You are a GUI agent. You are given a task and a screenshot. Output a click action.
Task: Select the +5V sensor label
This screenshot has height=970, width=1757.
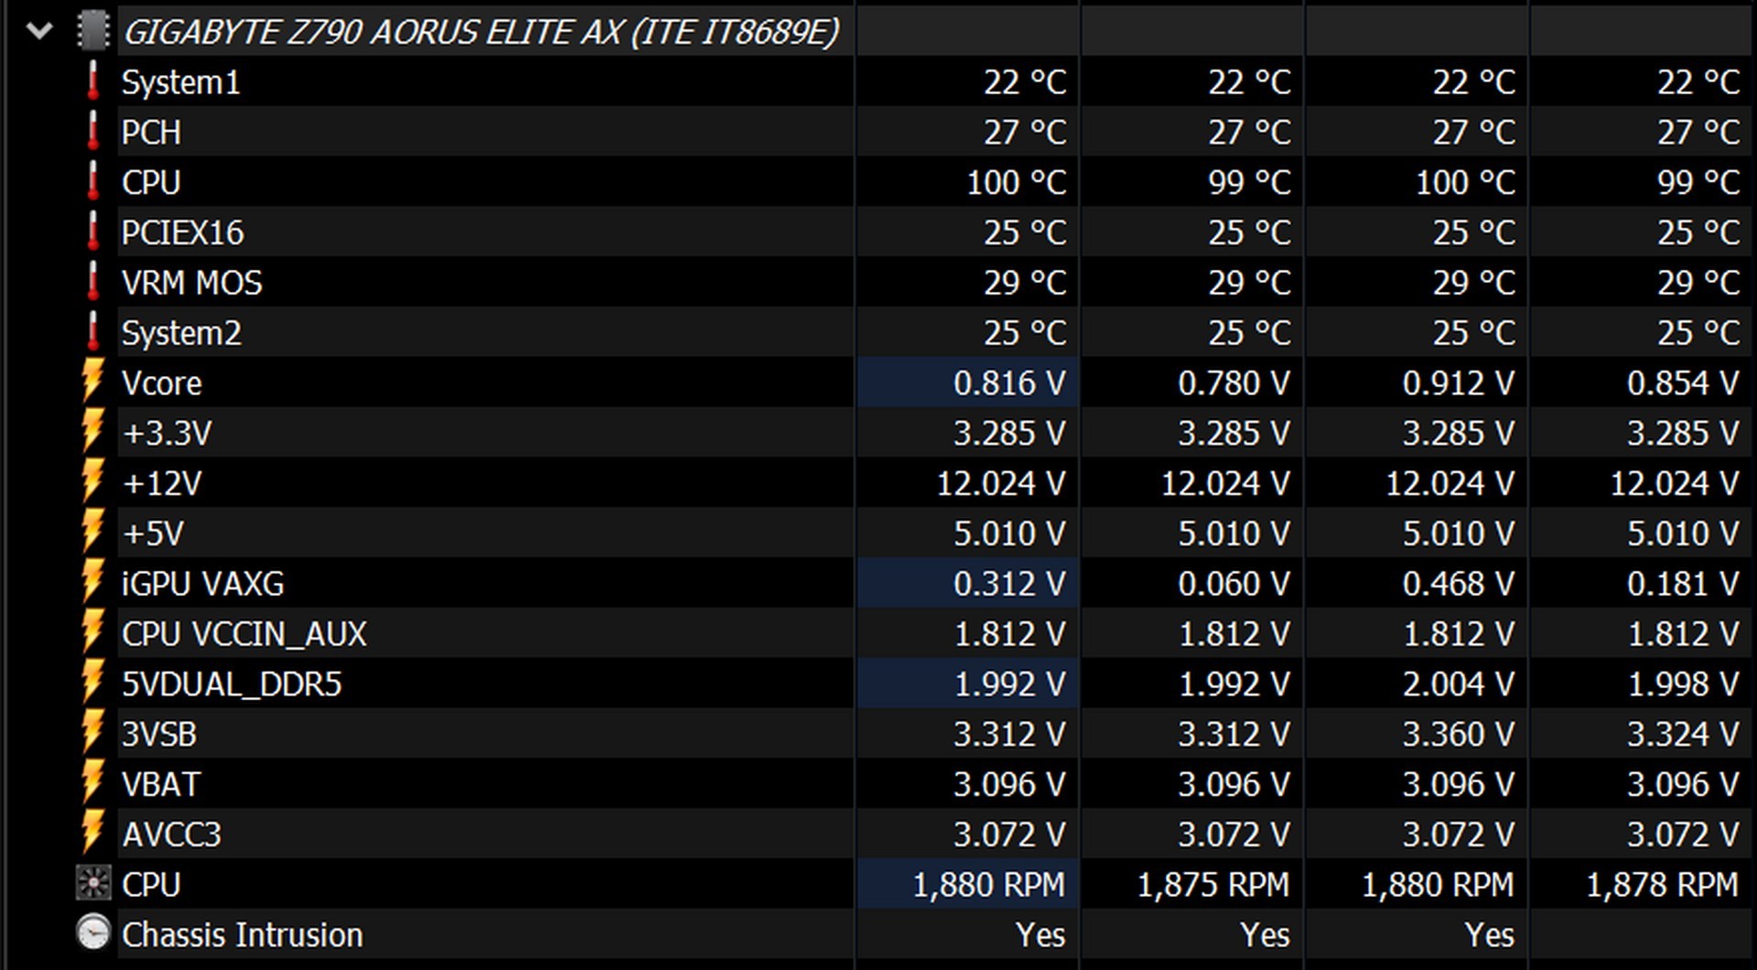[152, 534]
